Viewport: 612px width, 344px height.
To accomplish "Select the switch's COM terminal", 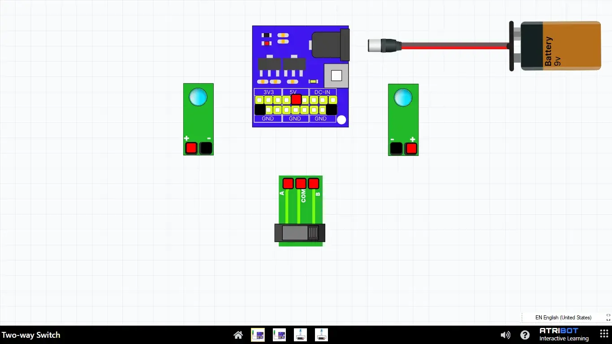I will click(301, 183).
